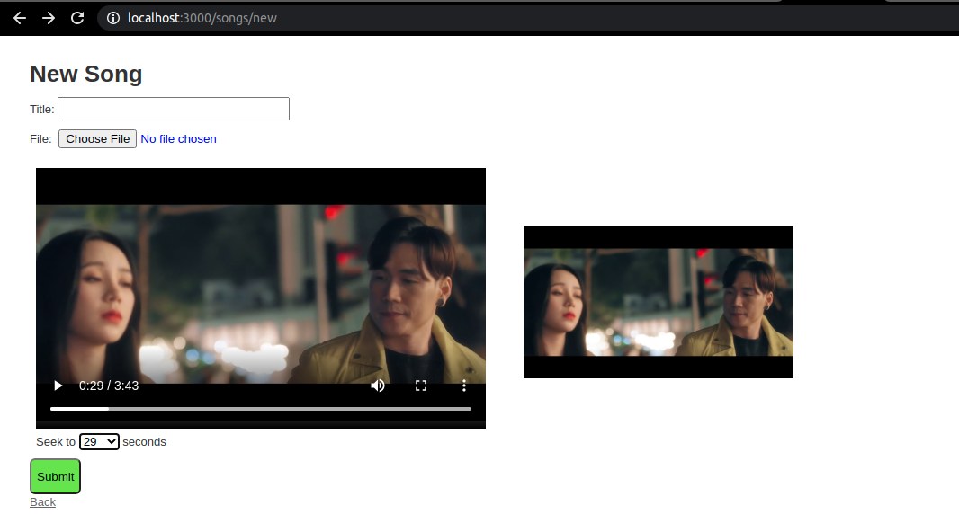Click the video progress bar
The height and width of the screenshot is (514, 959).
(x=261, y=408)
